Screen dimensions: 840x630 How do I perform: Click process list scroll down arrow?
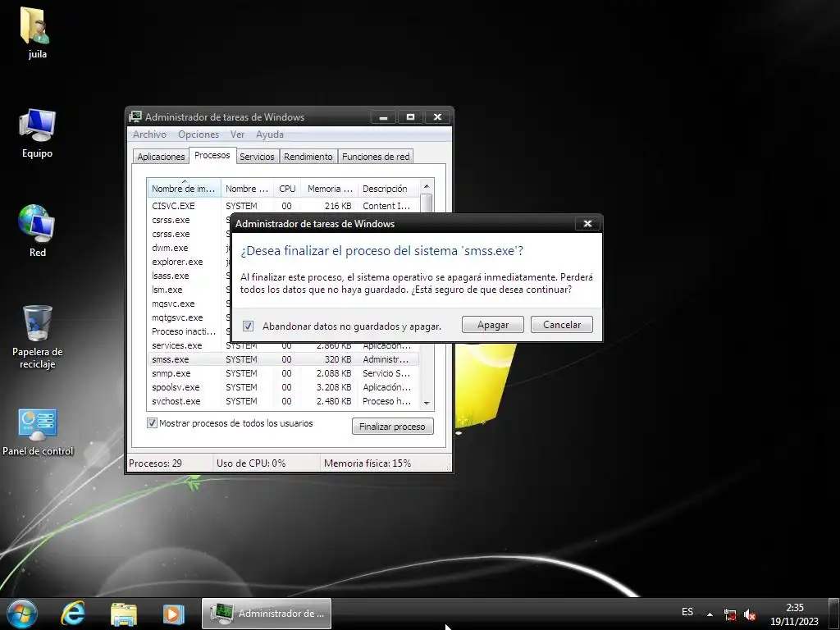(427, 403)
